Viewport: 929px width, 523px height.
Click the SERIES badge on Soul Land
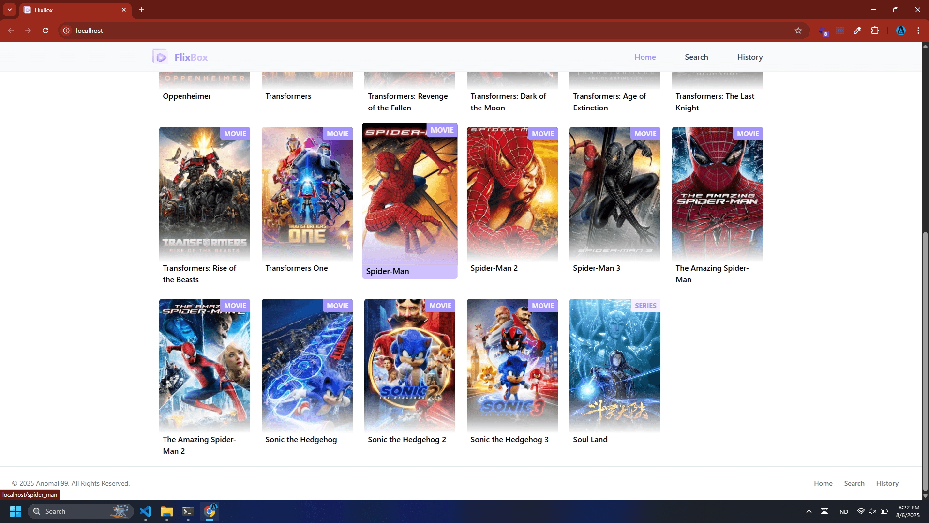(645, 306)
